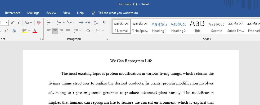Apply the Heading 2 style

(178, 26)
